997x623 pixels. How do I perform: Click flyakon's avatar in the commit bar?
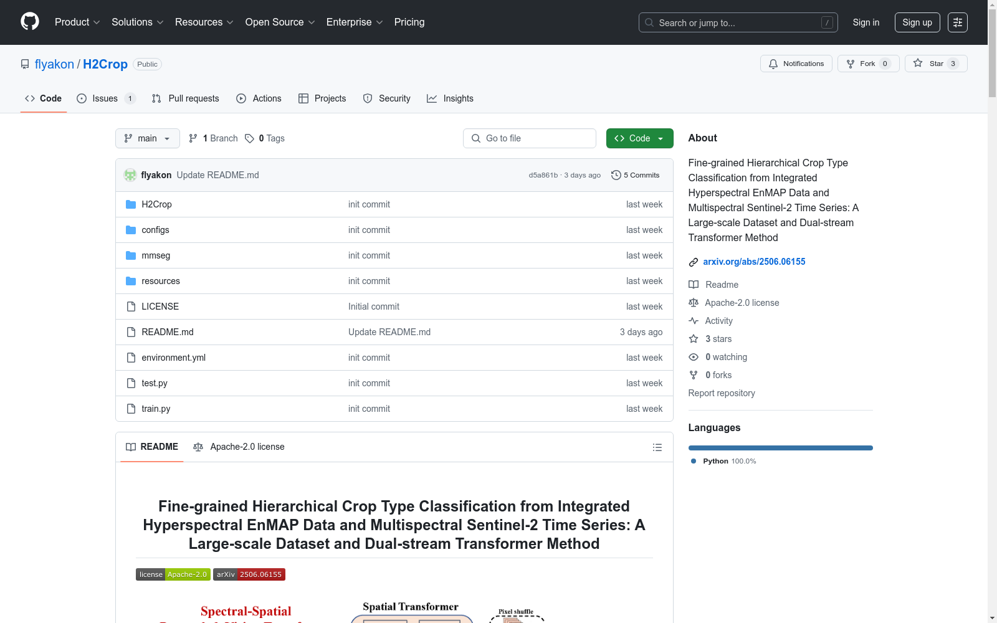coord(130,175)
